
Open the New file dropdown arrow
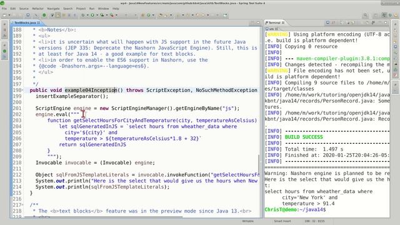(9, 15)
